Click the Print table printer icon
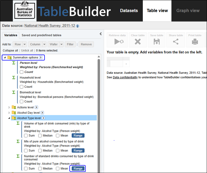 click(x=195, y=42)
